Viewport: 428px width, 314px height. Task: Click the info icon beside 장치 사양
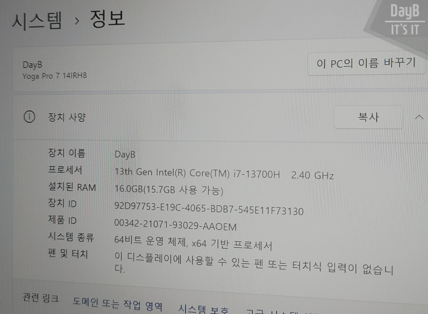click(30, 117)
